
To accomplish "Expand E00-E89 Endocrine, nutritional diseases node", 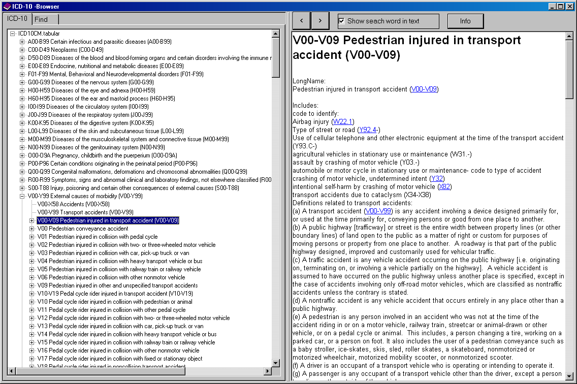I will pyautogui.click(x=22, y=66).
